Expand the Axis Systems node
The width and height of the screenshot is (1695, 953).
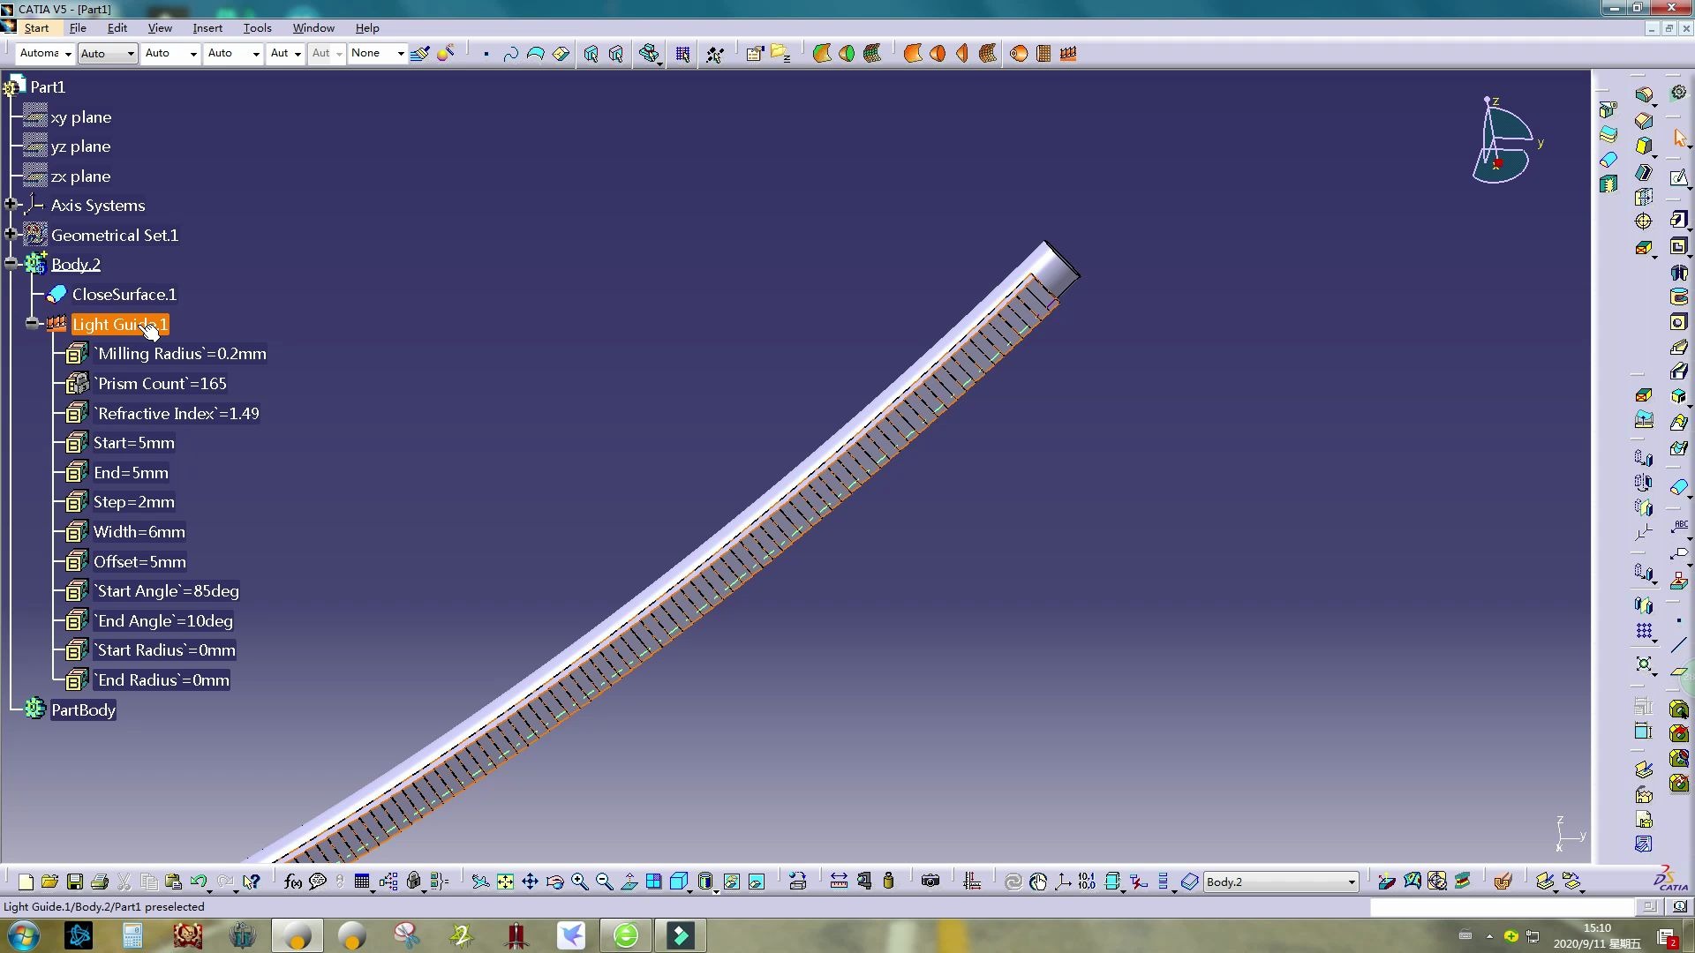tap(11, 205)
